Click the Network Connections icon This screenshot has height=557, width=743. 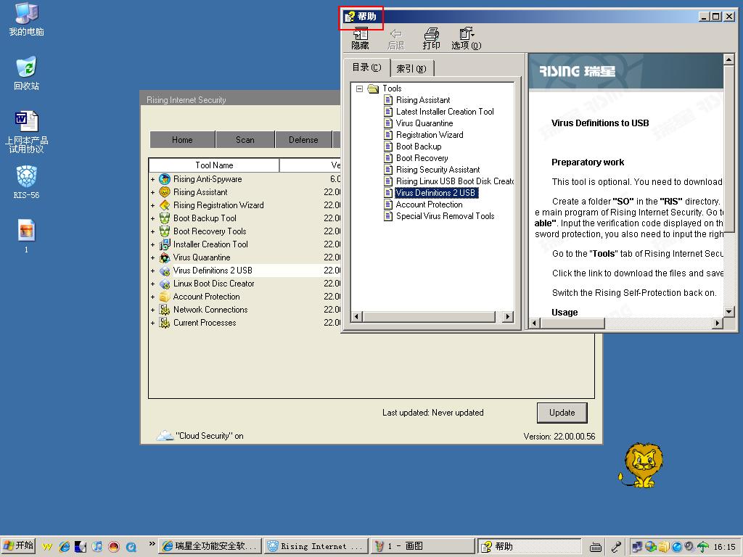pyautogui.click(x=165, y=310)
